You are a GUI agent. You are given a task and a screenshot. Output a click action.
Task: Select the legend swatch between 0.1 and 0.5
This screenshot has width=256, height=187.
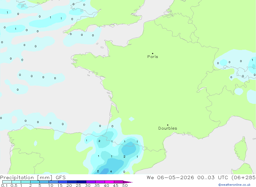(x=7, y=182)
